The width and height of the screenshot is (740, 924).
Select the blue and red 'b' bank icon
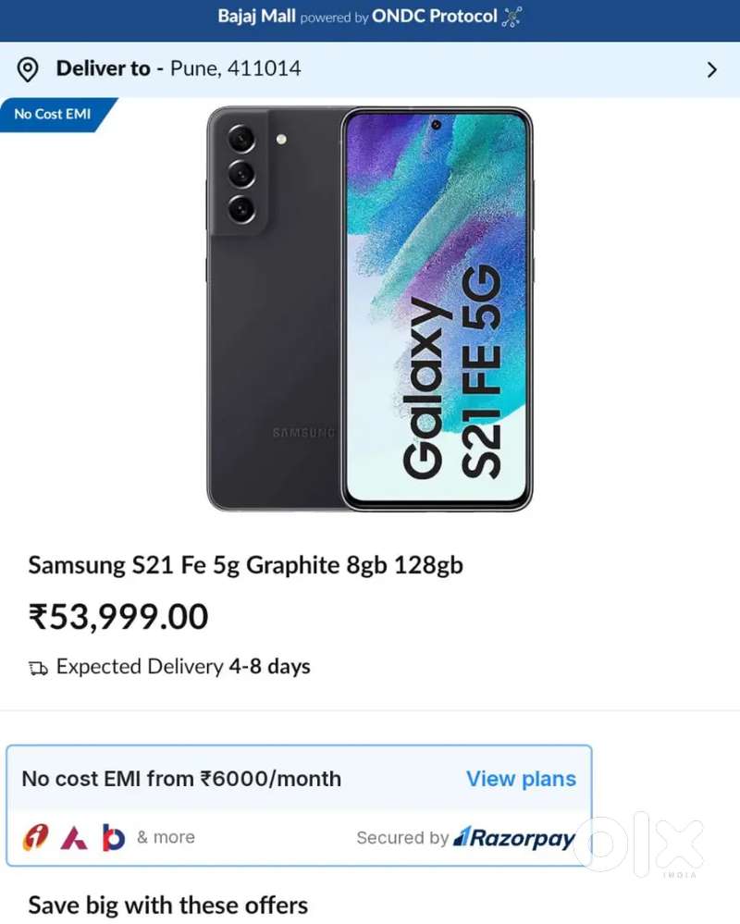(113, 838)
